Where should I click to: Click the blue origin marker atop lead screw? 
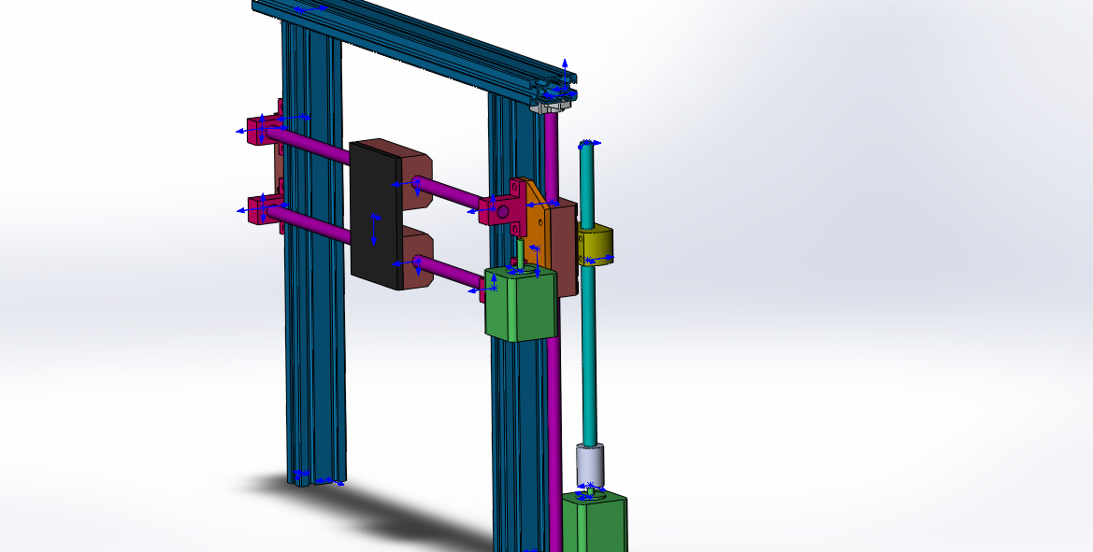pos(587,144)
